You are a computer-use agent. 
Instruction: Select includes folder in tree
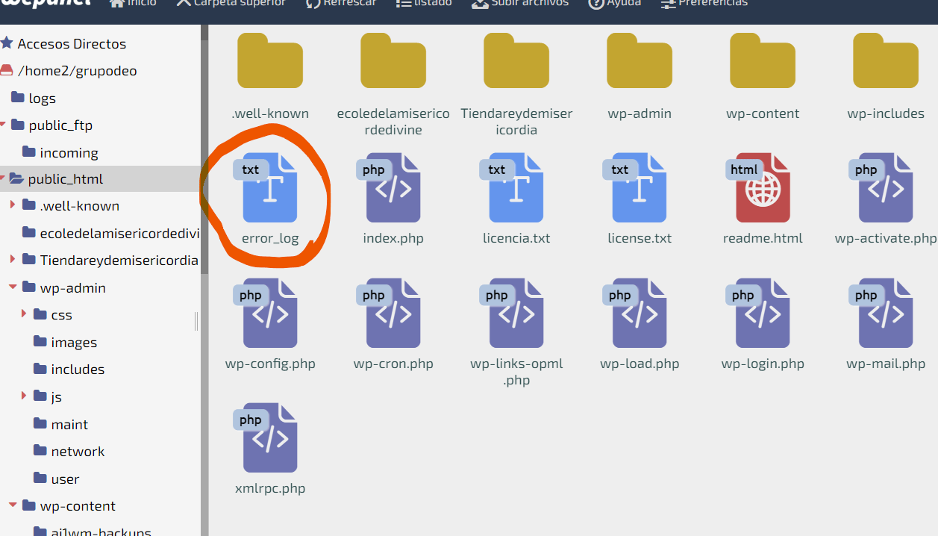click(69, 369)
